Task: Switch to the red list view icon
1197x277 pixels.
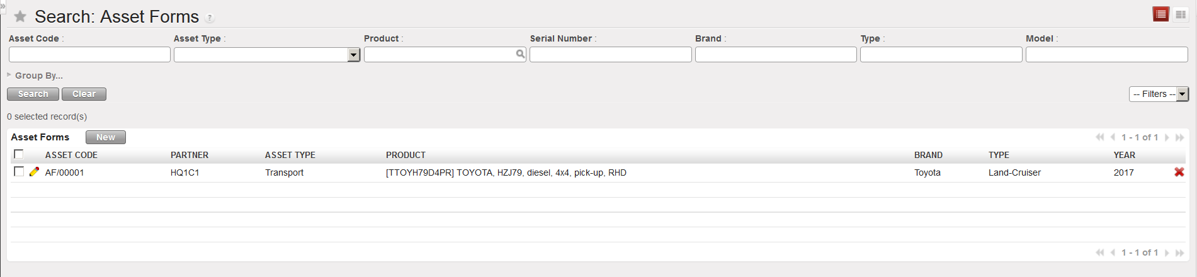Action: (1160, 14)
